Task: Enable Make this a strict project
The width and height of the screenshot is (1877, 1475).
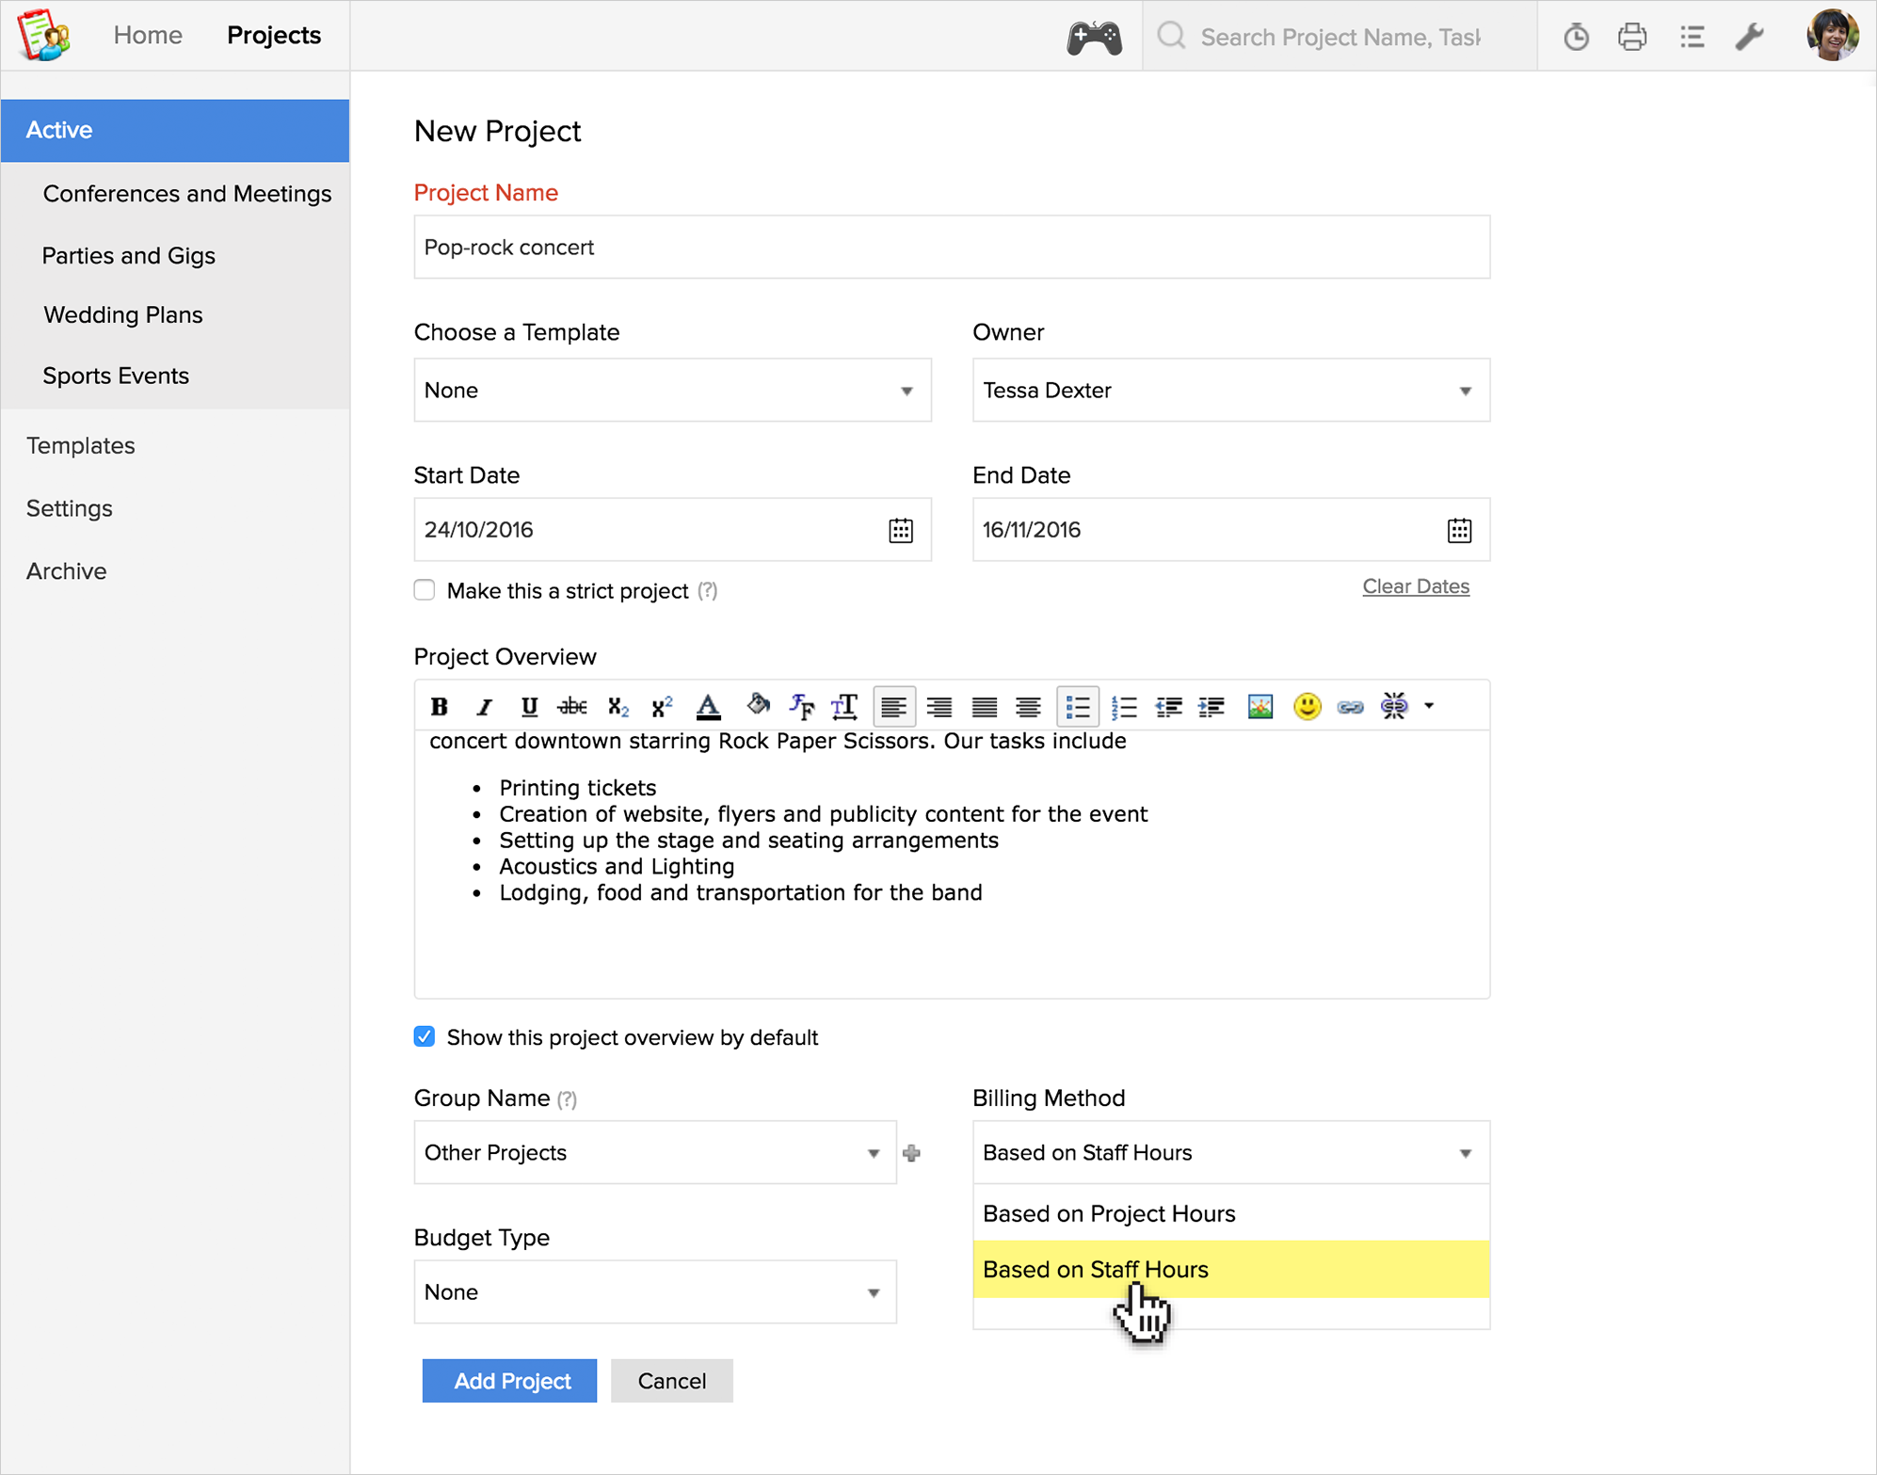Action: (x=425, y=590)
